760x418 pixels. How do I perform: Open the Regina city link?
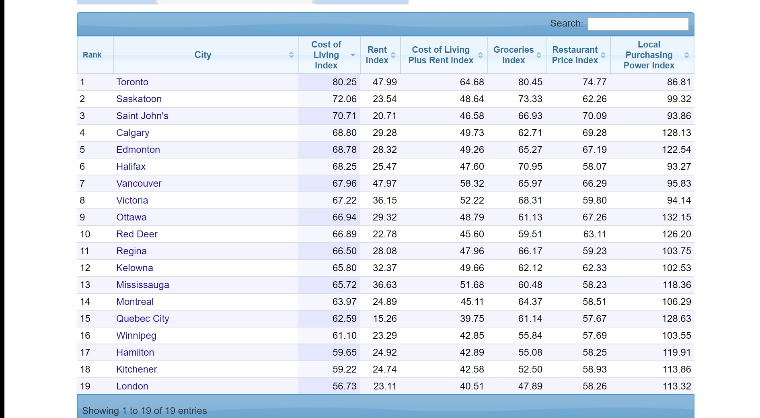click(x=131, y=251)
